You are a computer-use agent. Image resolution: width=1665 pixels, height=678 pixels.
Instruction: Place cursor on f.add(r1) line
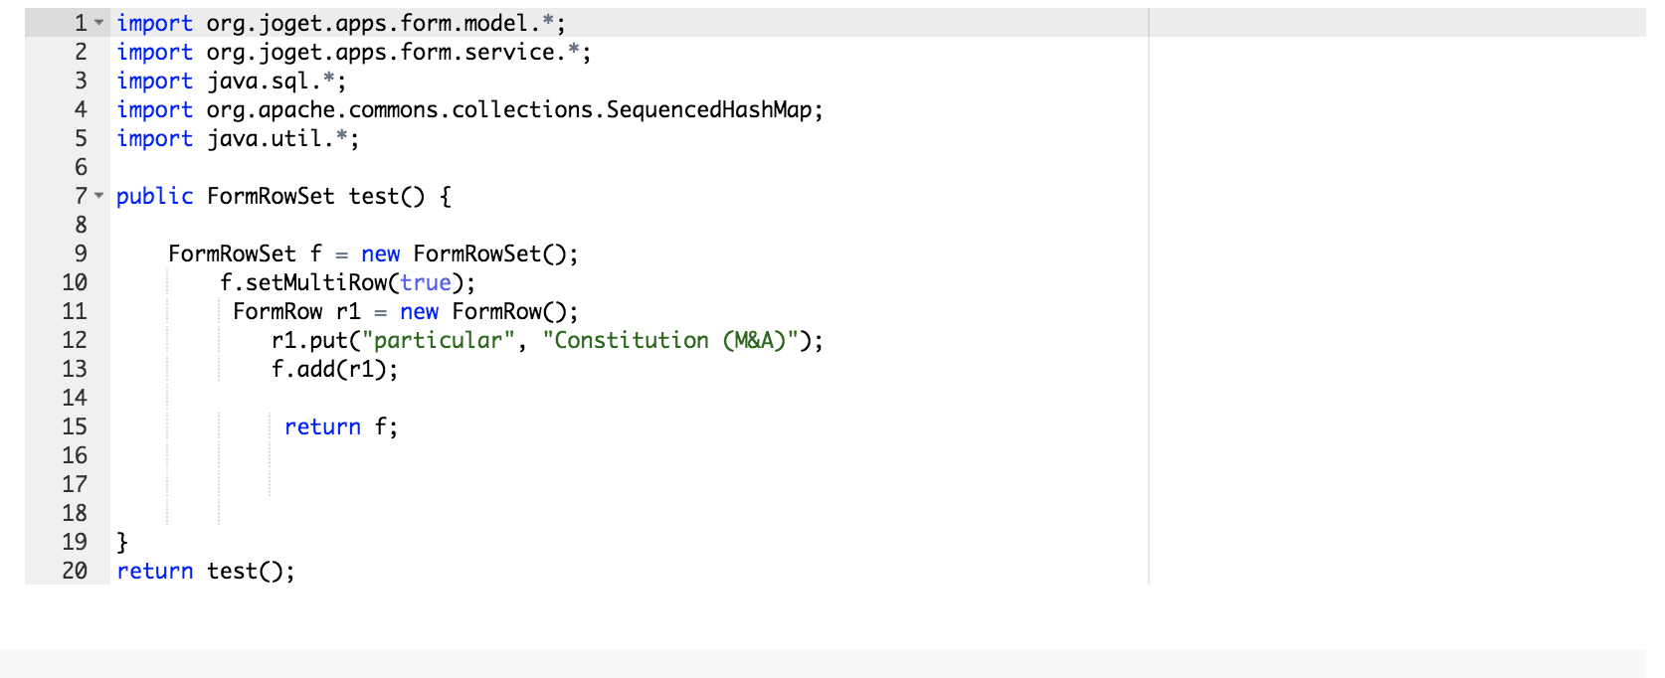[334, 369]
